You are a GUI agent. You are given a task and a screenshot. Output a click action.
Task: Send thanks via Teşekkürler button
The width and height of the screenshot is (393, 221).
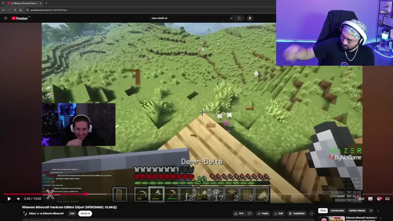[297, 213]
